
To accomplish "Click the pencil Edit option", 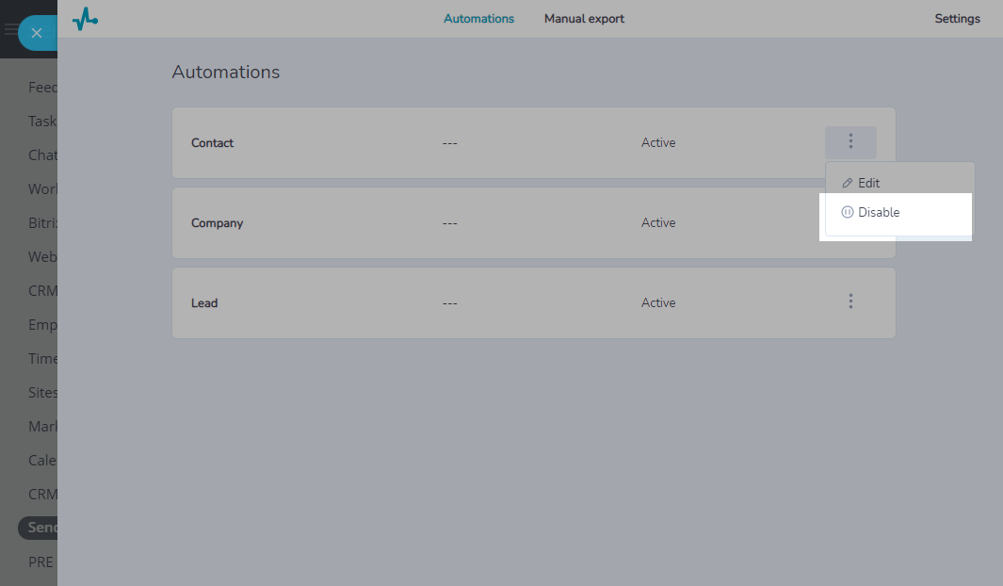I will coord(861,183).
